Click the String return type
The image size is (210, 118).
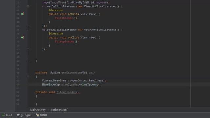coord(55,73)
